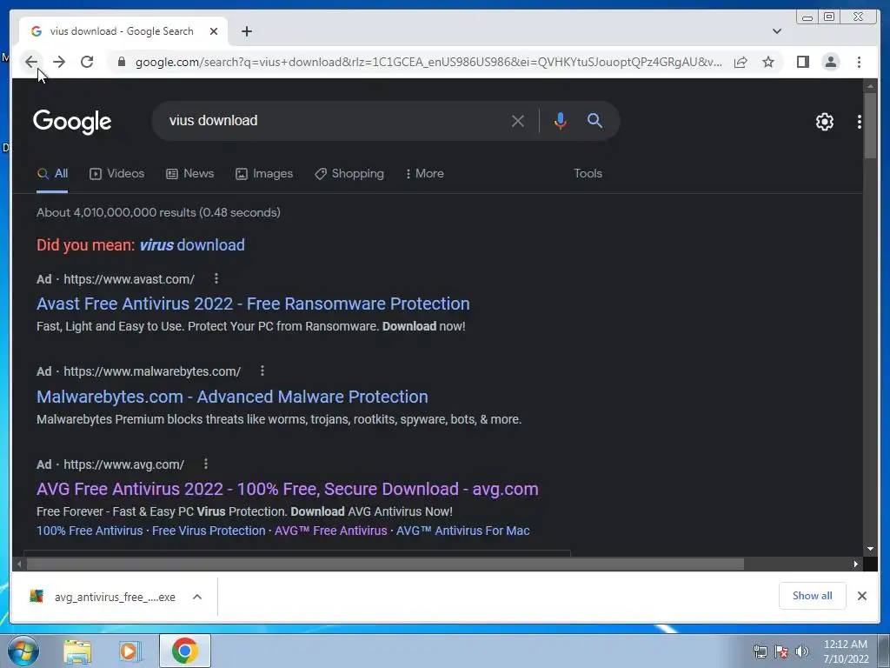Open Google apps dots beside settings gear
Screen dimensions: 890x668
(859, 122)
